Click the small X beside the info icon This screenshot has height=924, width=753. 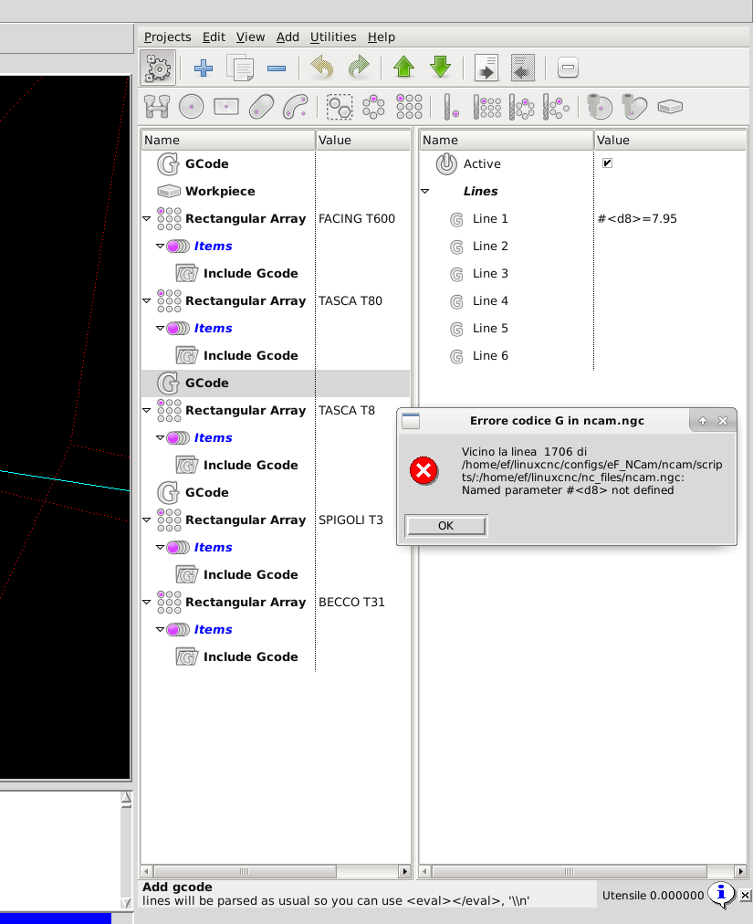point(746,895)
